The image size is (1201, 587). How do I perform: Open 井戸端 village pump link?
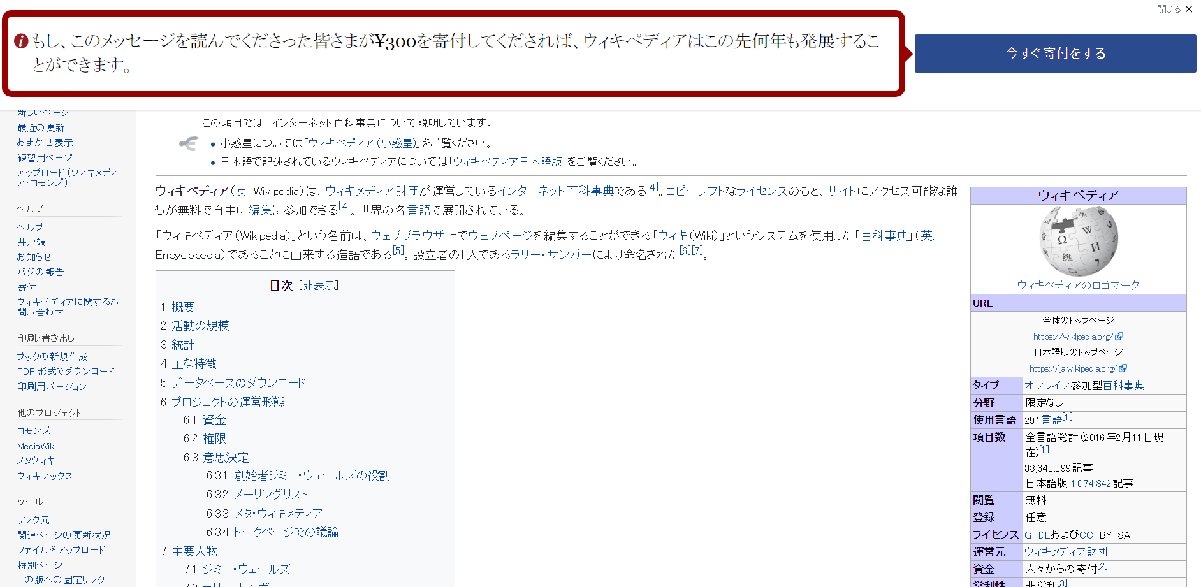(x=31, y=242)
